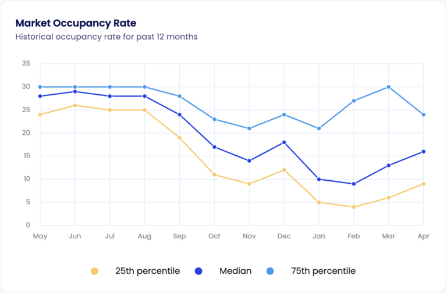Screen dimensions: 447x293
Task: Select the 75th percentile point for October
Action: pos(214,119)
